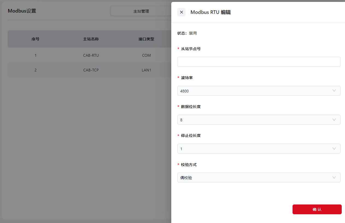Close the Modbus RTU 编辑 panel
Screen dimensions: 345x223
pyautogui.click(x=181, y=12)
